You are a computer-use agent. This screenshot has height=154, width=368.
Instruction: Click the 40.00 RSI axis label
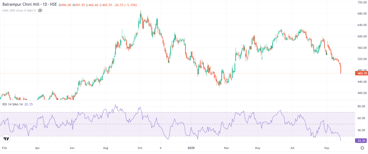[362, 130]
